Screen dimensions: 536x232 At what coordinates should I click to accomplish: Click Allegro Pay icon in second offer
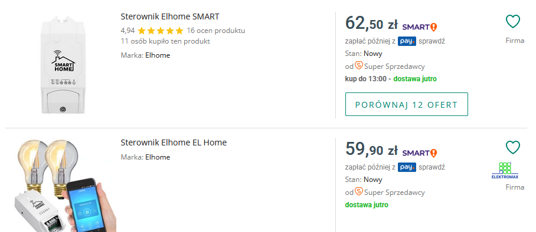pyautogui.click(x=407, y=167)
